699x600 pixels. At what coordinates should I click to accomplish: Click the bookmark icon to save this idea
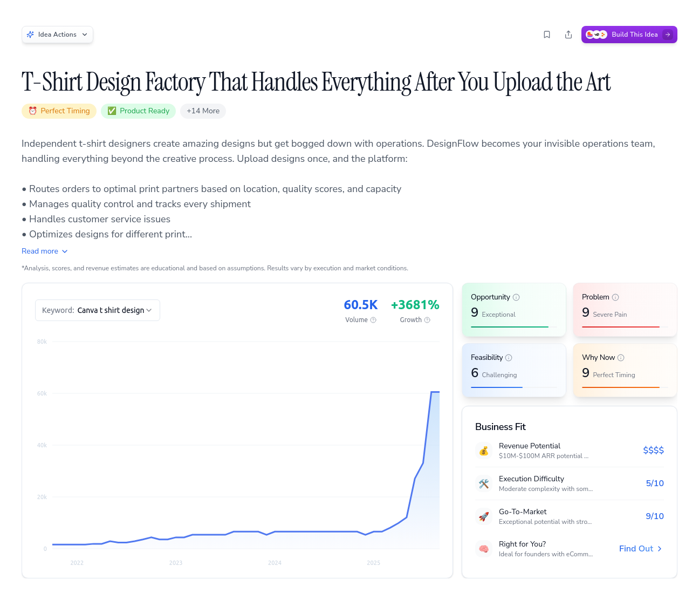point(547,34)
